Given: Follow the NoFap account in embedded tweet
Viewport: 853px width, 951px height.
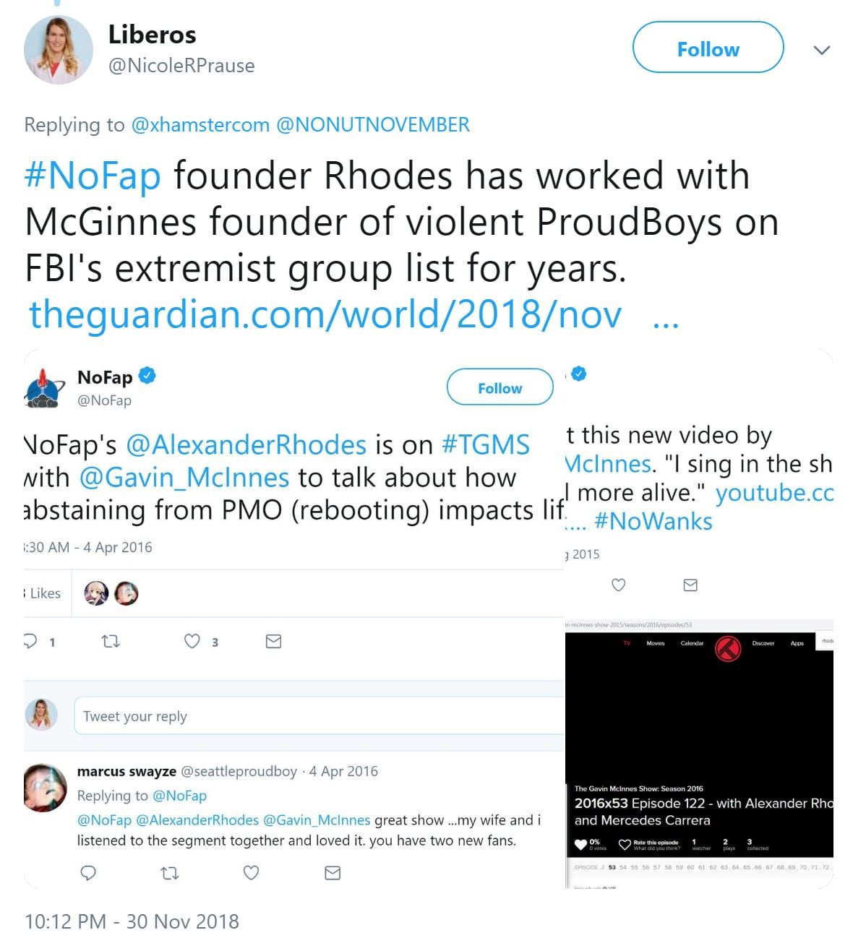Looking at the screenshot, I should pos(500,388).
